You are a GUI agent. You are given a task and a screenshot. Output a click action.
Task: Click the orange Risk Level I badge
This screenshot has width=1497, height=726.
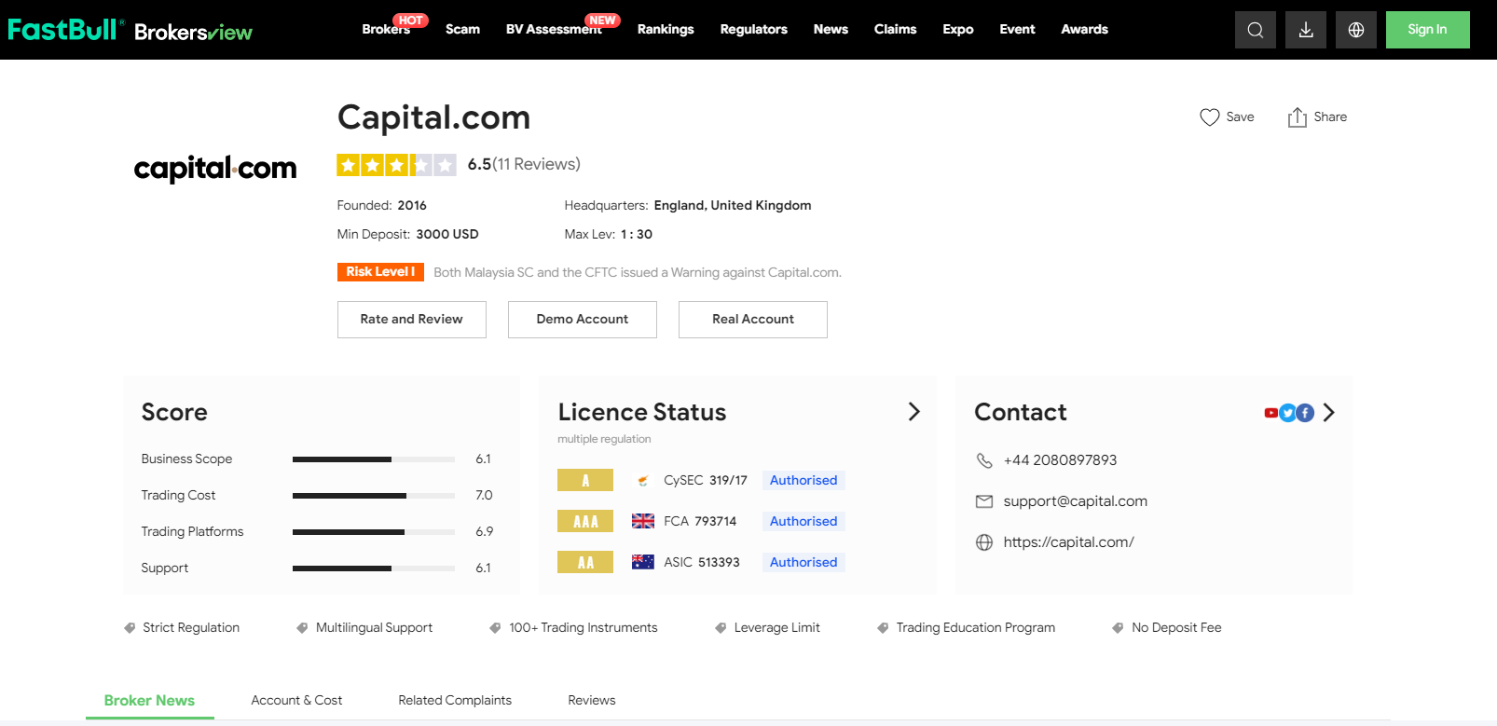tap(380, 272)
